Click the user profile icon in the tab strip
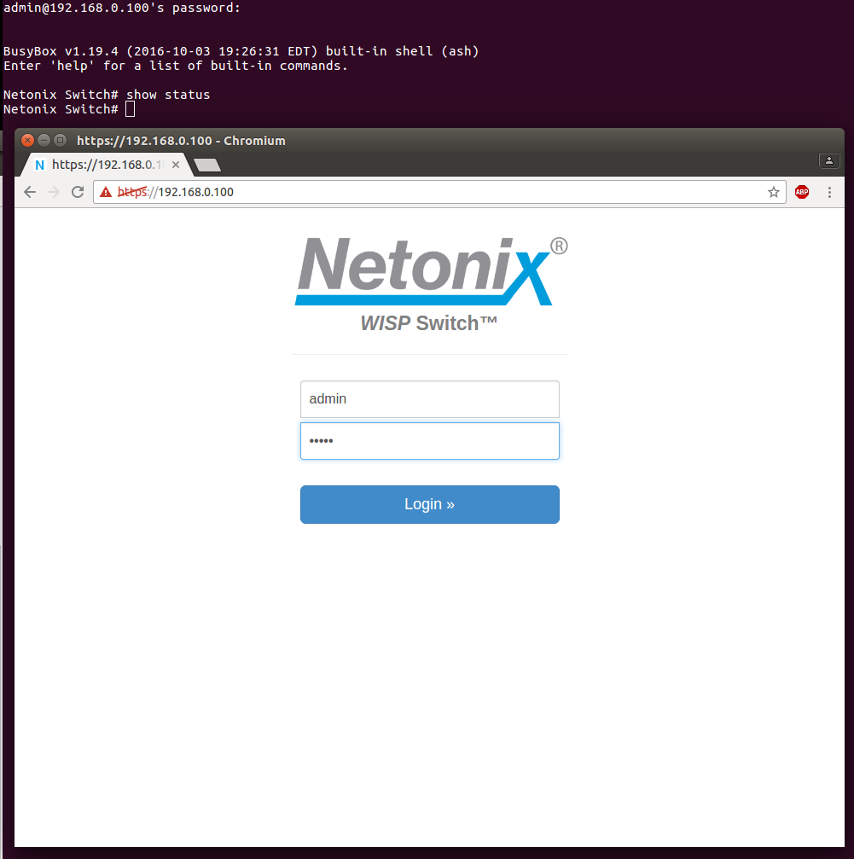This screenshot has width=854, height=859. 828,161
